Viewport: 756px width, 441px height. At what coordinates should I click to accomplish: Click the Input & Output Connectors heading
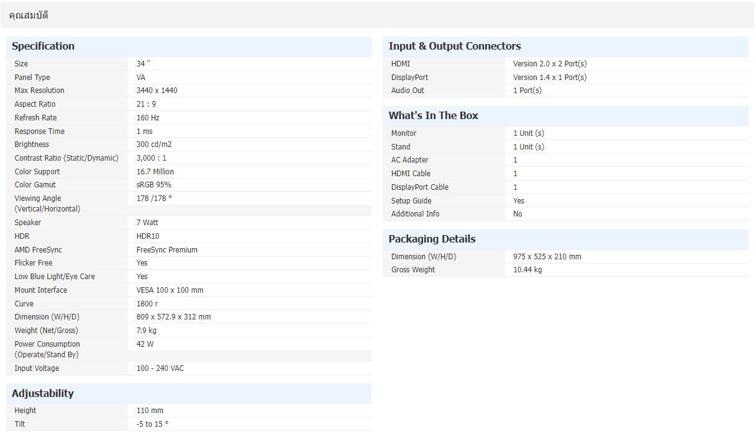pyautogui.click(x=454, y=46)
